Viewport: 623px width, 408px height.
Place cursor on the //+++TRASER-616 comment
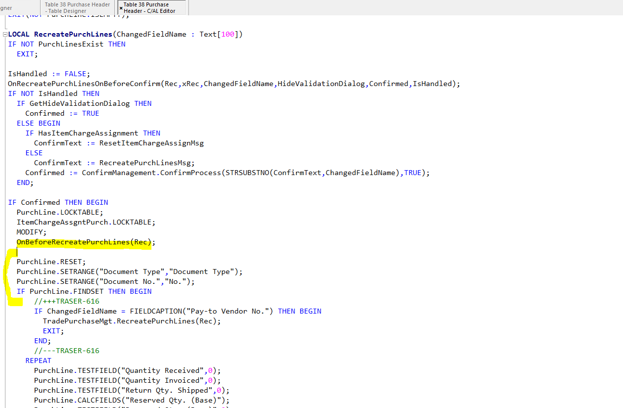pyautogui.click(x=66, y=301)
